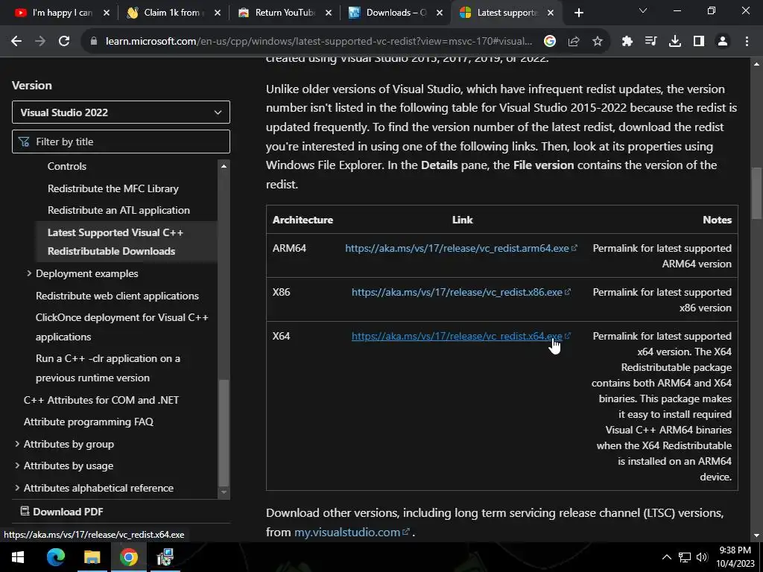
Task: View site info via lock icon
Action: pyautogui.click(x=94, y=42)
